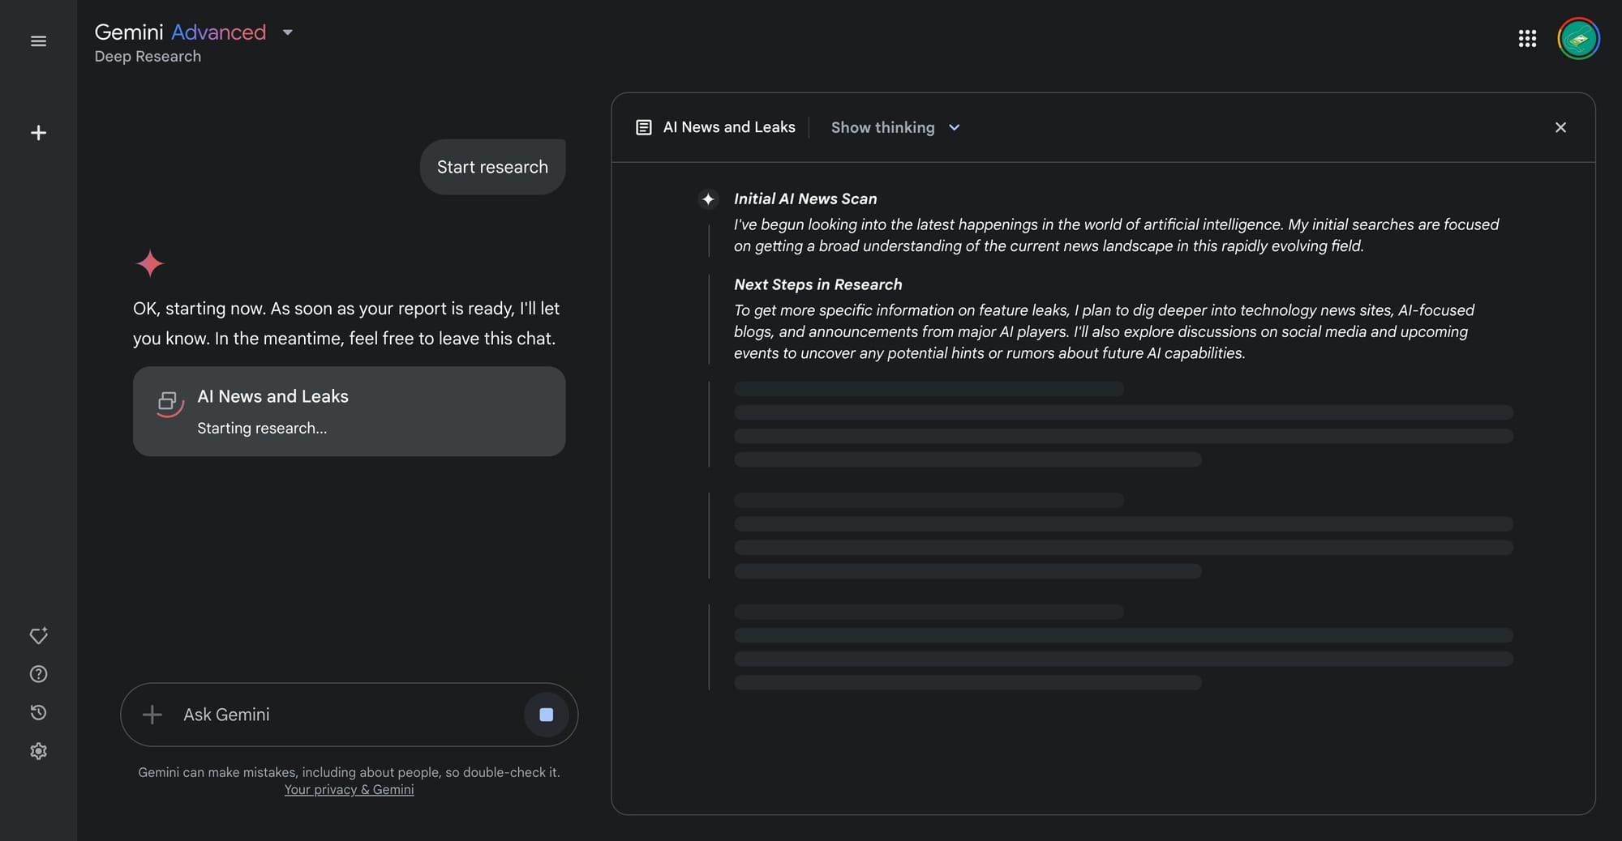Open the AI News and Leaks research card
Screen dimensions: 1622x841
point(349,412)
